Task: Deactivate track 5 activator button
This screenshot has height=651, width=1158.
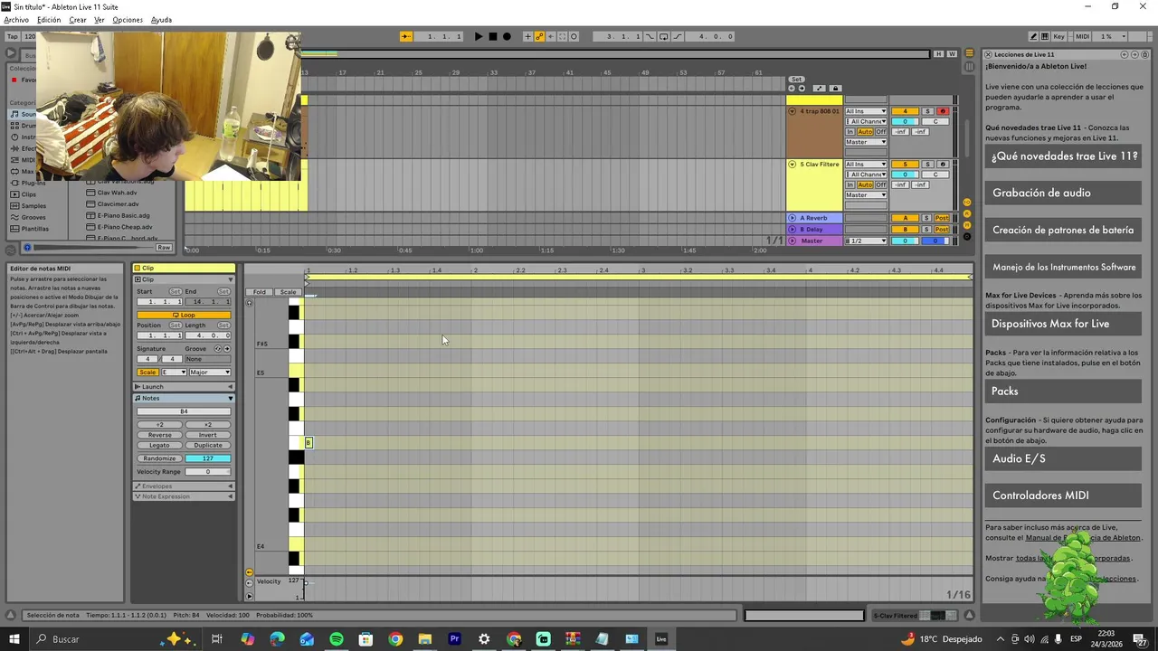Action: 905,165
